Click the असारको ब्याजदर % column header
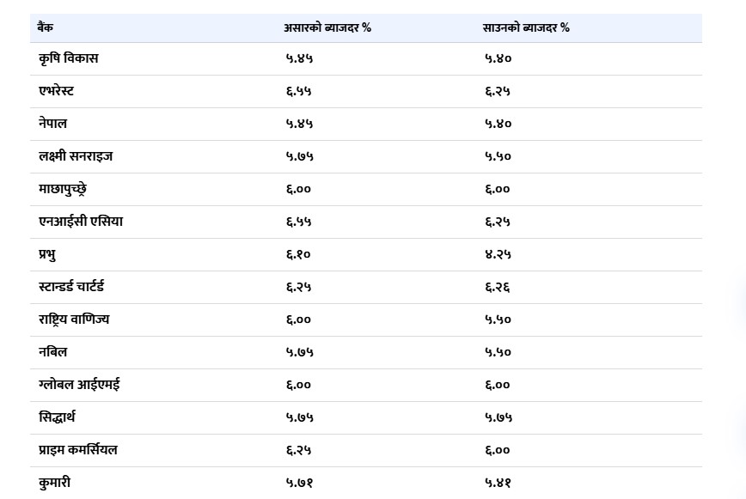Image resolution: width=746 pixels, height=499 pixels. point(327,27)
